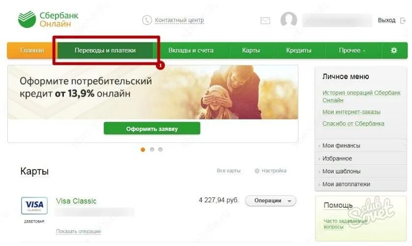Click the consumer credit promo banner image
The width and height of the screenshot is (412, 246).
coord(153,92)
